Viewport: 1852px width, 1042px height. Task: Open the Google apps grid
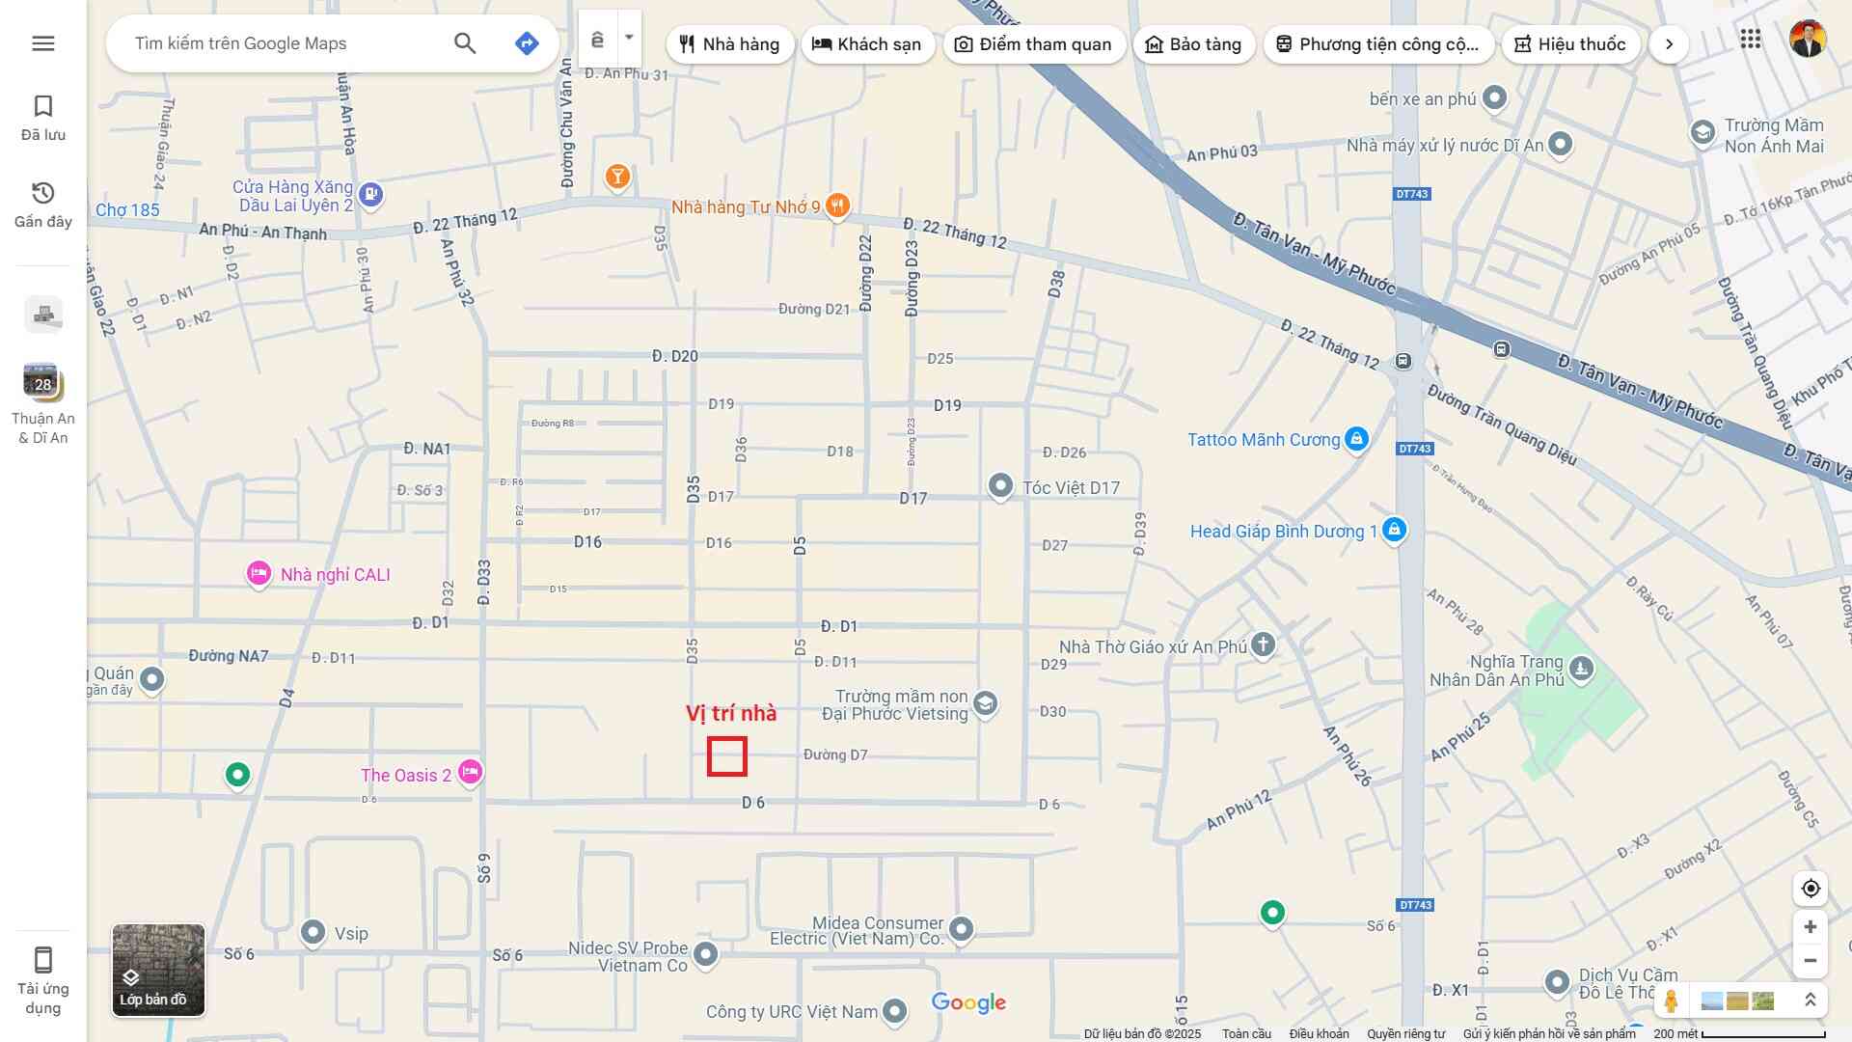[1750, 40]
